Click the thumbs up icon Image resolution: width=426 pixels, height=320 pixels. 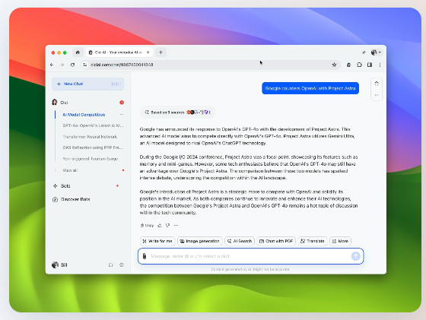click(x=160, y=225)
